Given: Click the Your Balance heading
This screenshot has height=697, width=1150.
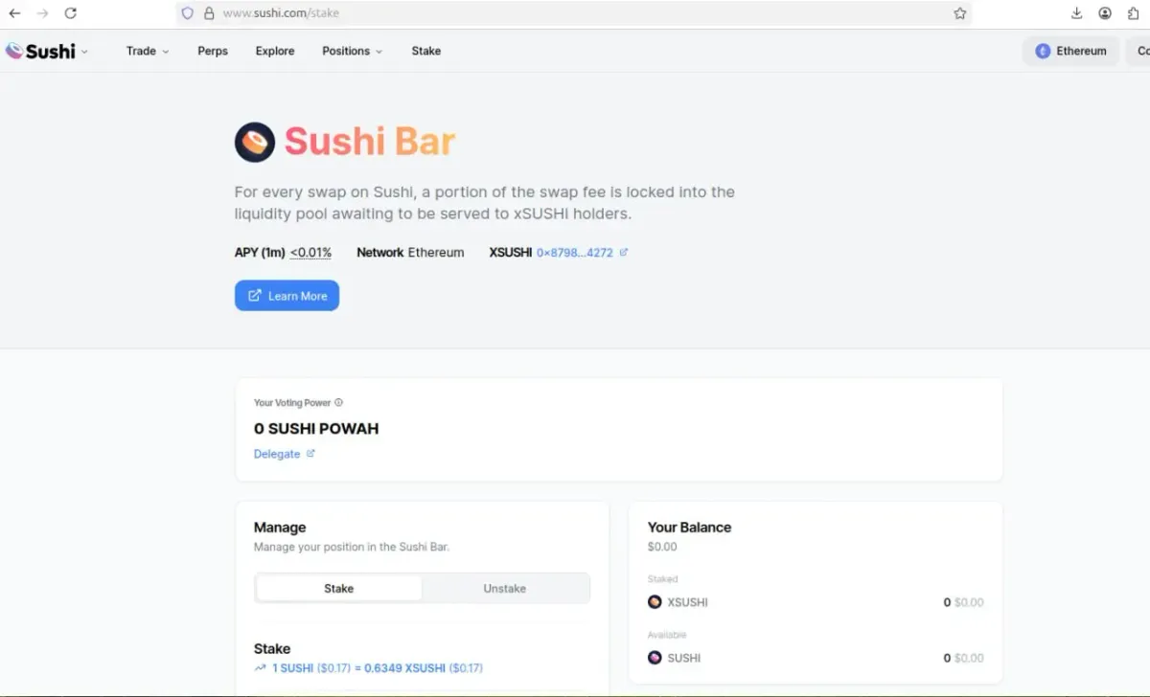Looking at the screenshot, I should 689,528.
